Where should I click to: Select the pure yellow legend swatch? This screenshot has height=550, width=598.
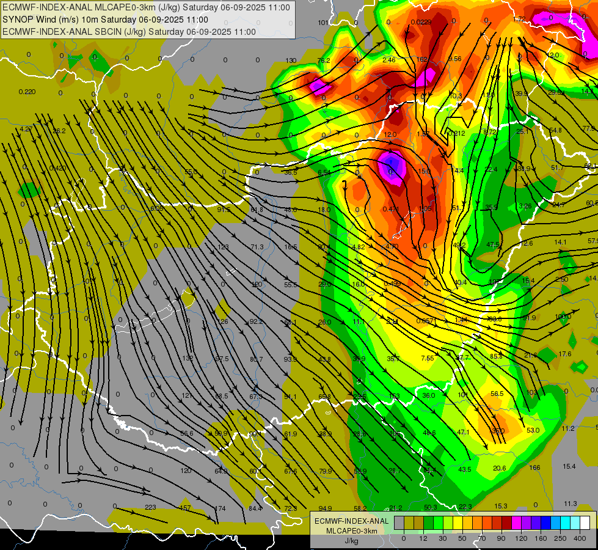point(458,522)
